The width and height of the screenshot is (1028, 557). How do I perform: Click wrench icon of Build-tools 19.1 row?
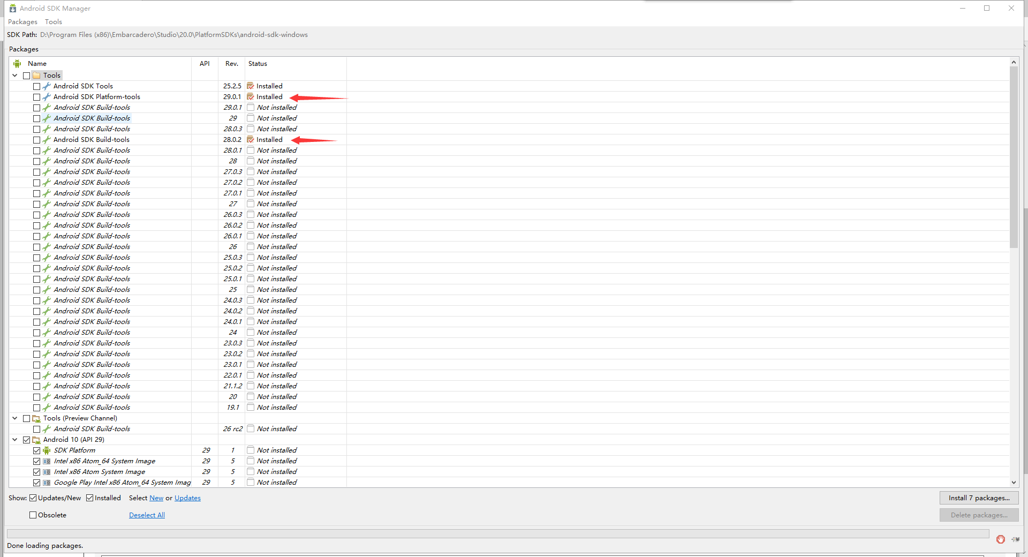(x=47, y=408)
